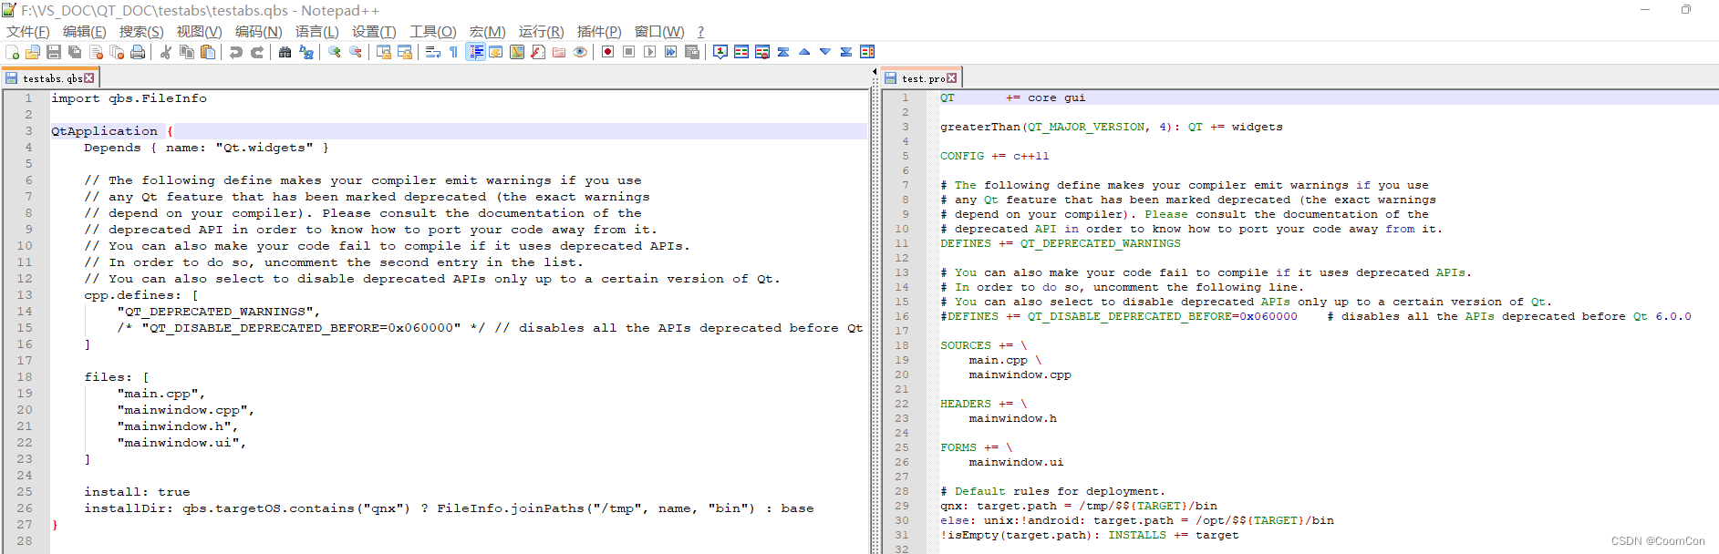Toggle the Function List panel icon
This screenshot has height=554, width=1719.
538,52
